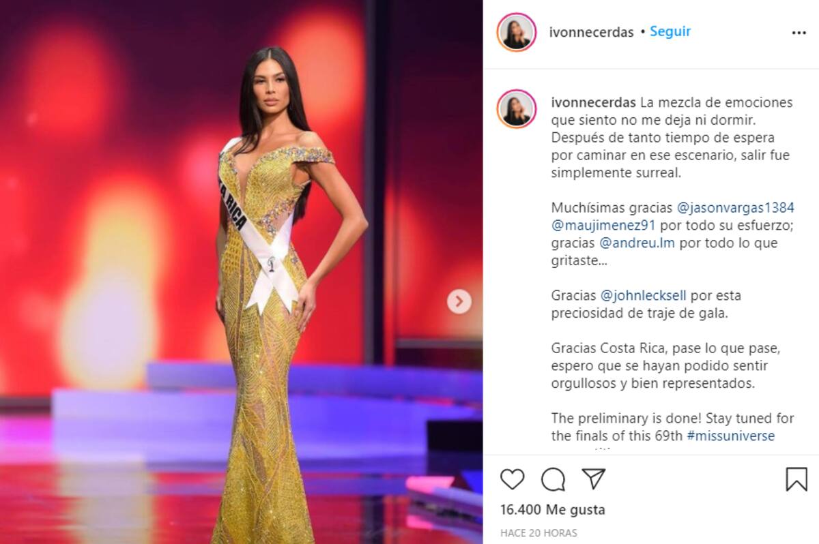Open the three-dot more options menu
819x544 pixels.
799,33
